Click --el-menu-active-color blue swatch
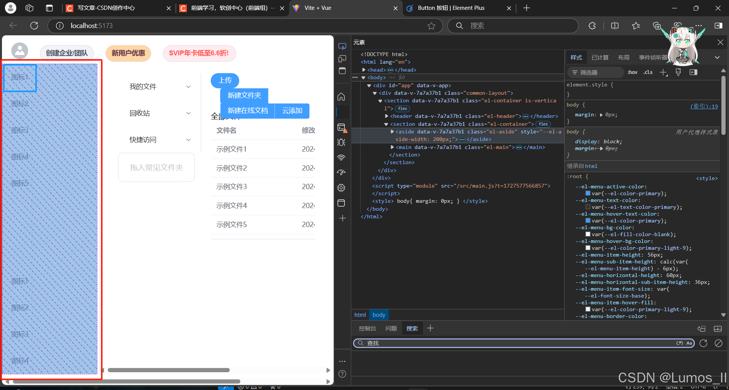Viewport: 729px width, 390px height. coord(588,193)
